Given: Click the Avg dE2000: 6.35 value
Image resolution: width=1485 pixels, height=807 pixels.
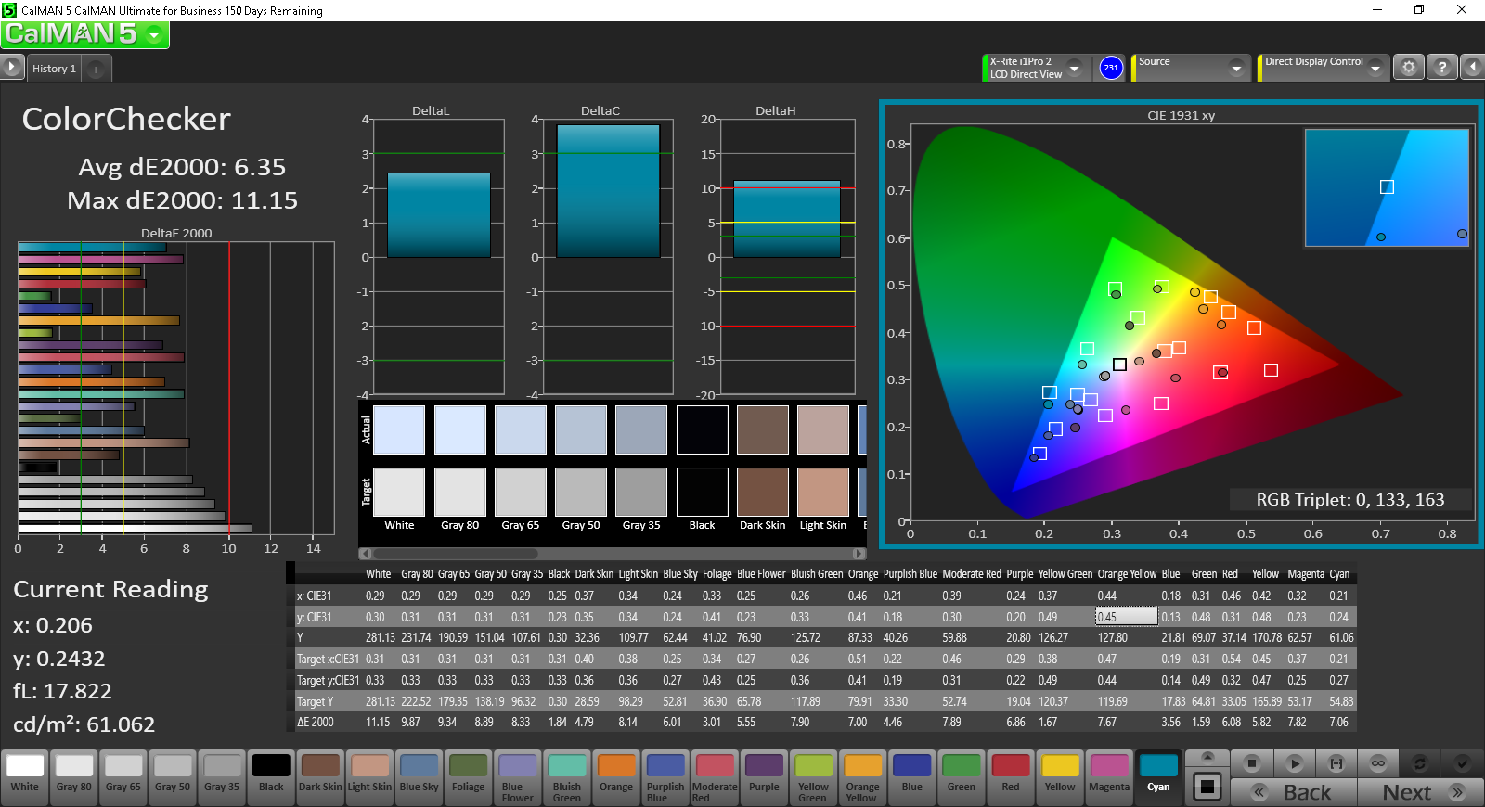Looking at the screenshot, I should (182, 167).
